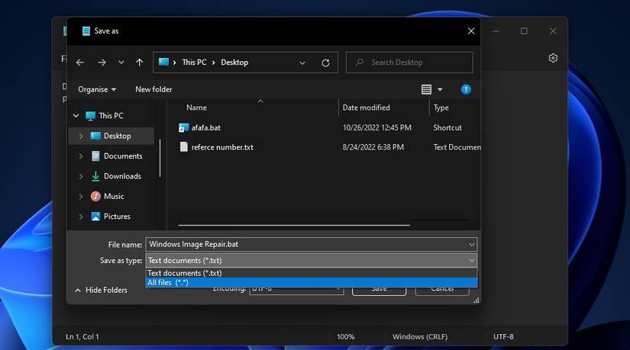630x350 pixels.
Task: Minimize the Notepad window
Action: pos(496,31)
